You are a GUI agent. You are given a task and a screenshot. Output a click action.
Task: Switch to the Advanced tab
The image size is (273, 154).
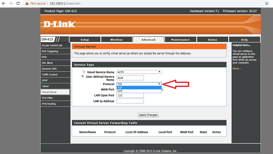click(x=148, y=40)
